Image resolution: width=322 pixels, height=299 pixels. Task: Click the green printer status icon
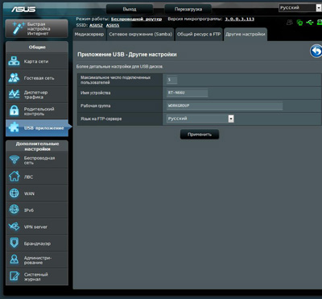point(320,23)
